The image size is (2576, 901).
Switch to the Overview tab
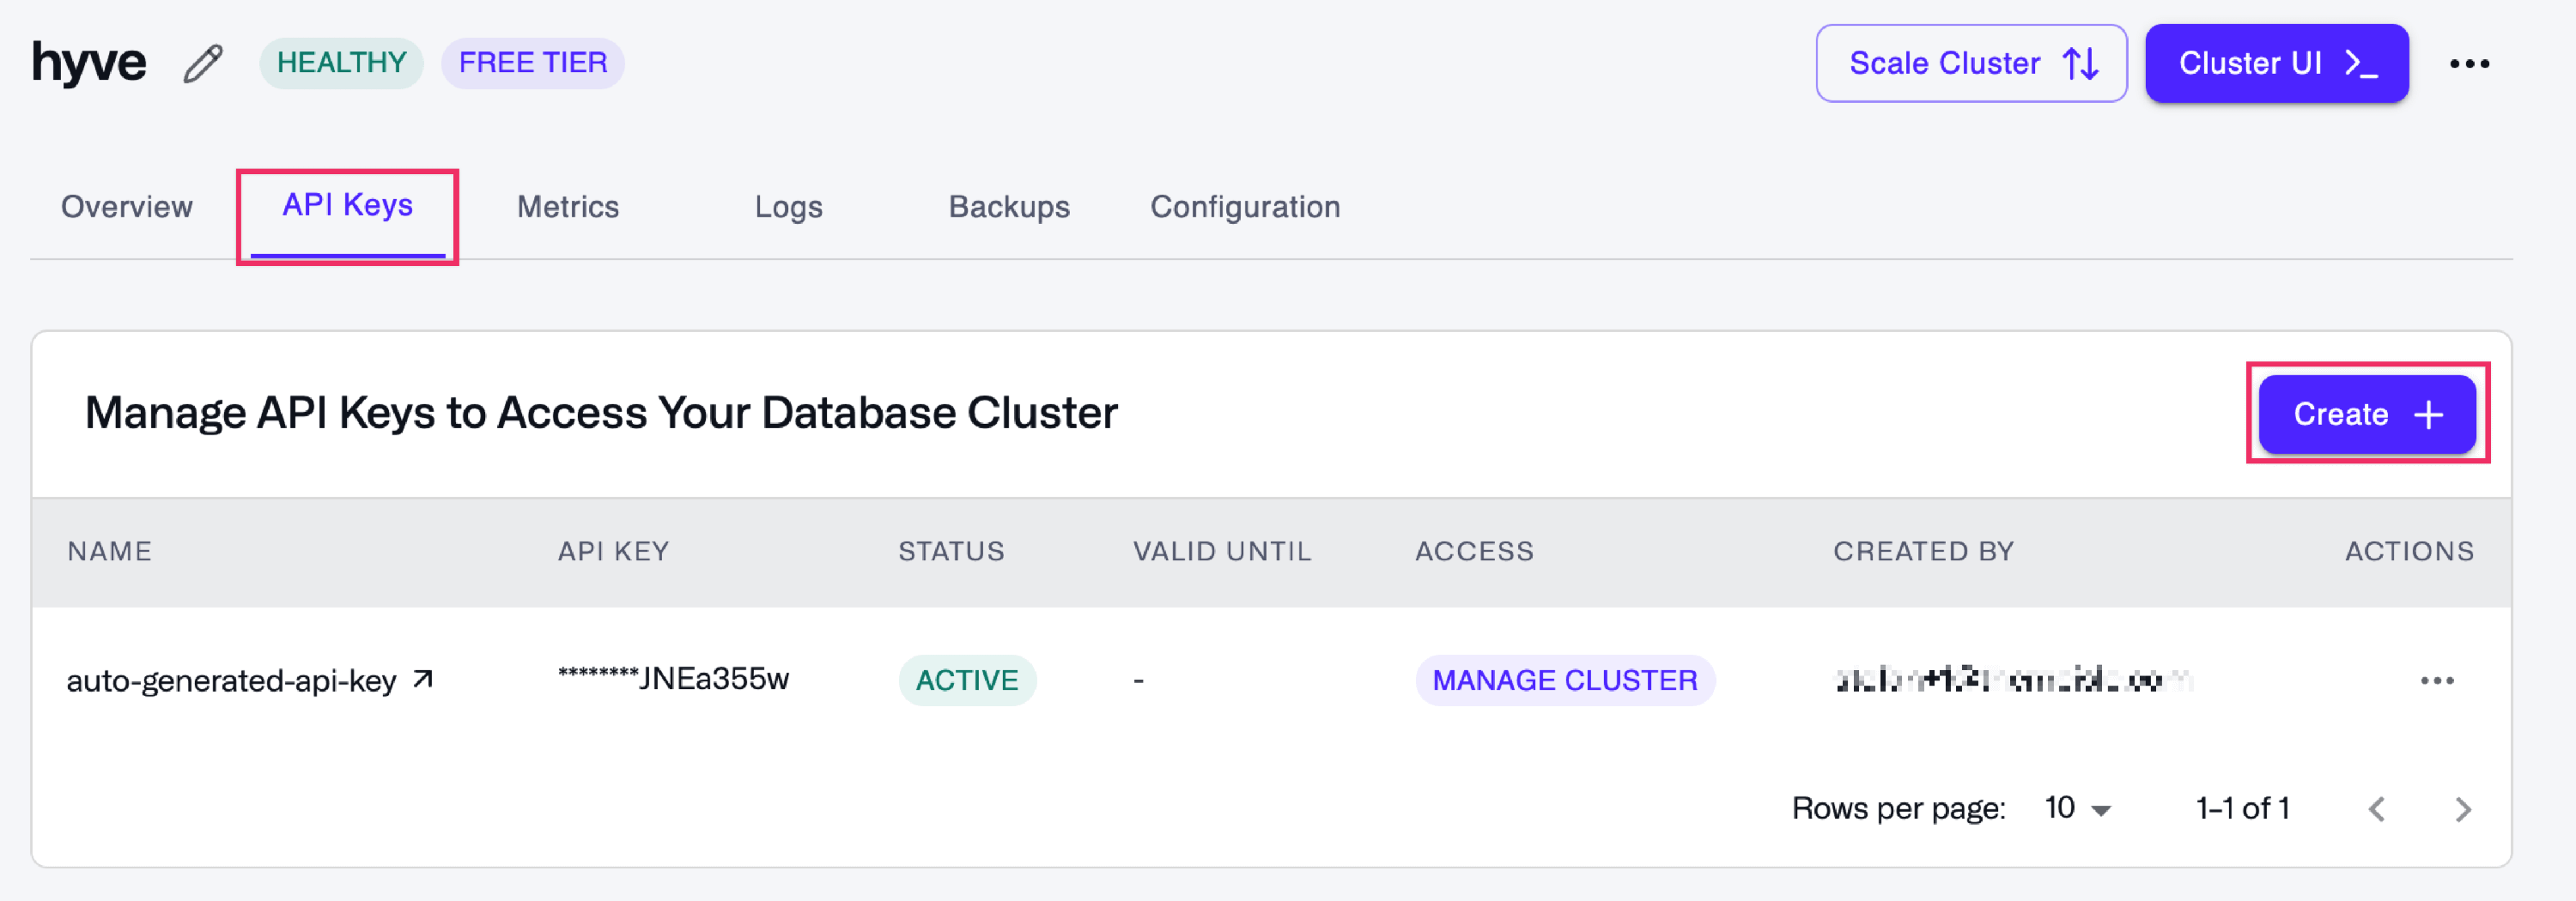coord(126,207)
